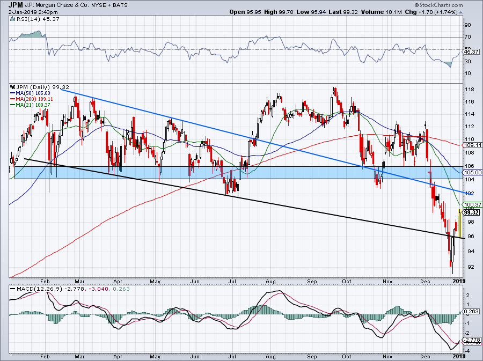Click the JPM ticker symbol in the header

point(15,5)
